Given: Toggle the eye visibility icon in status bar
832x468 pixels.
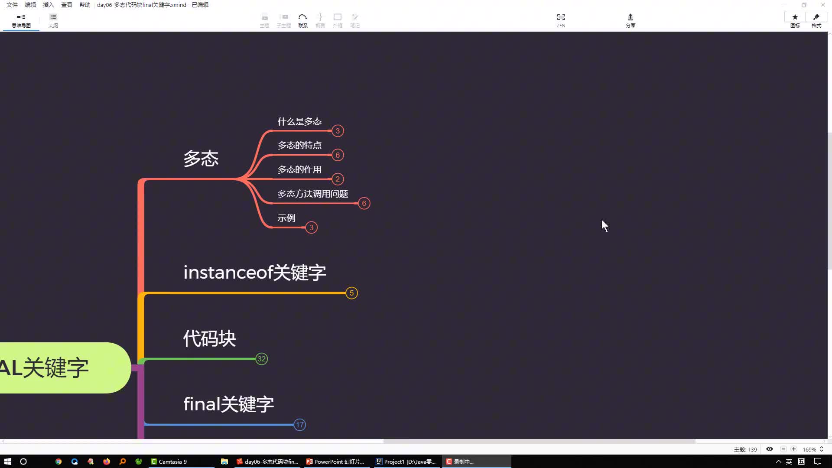Looking at the screenshot, I should click(x=770, y=449).
